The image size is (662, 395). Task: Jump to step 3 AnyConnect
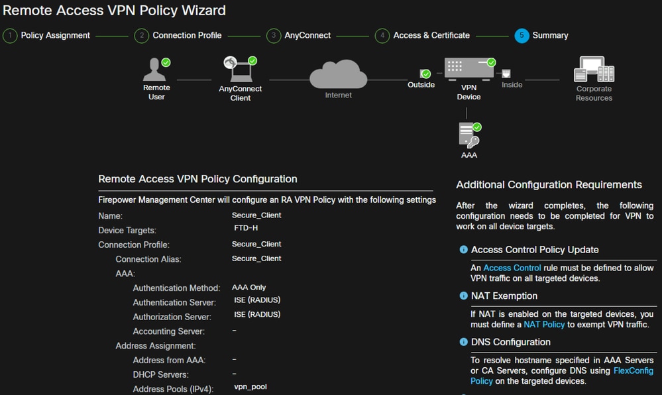pos(298,36)
